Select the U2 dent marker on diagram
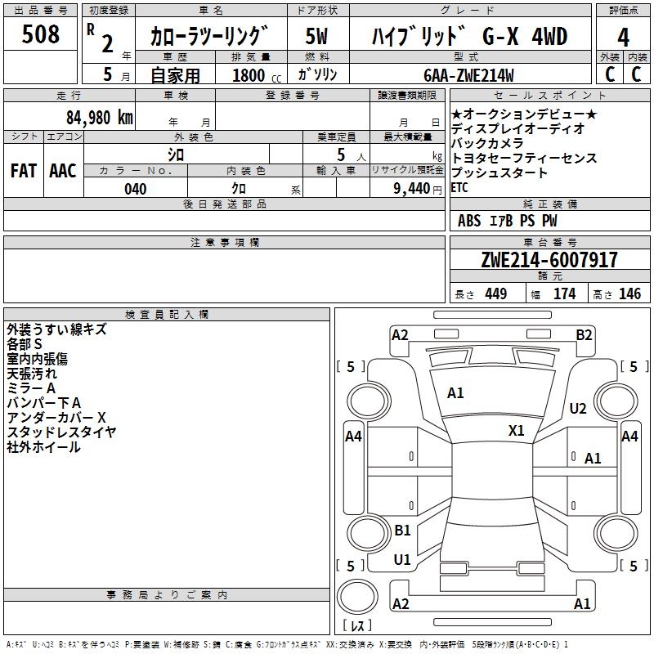The height and width of the screenshot is (654, 654). pos(578,409)
